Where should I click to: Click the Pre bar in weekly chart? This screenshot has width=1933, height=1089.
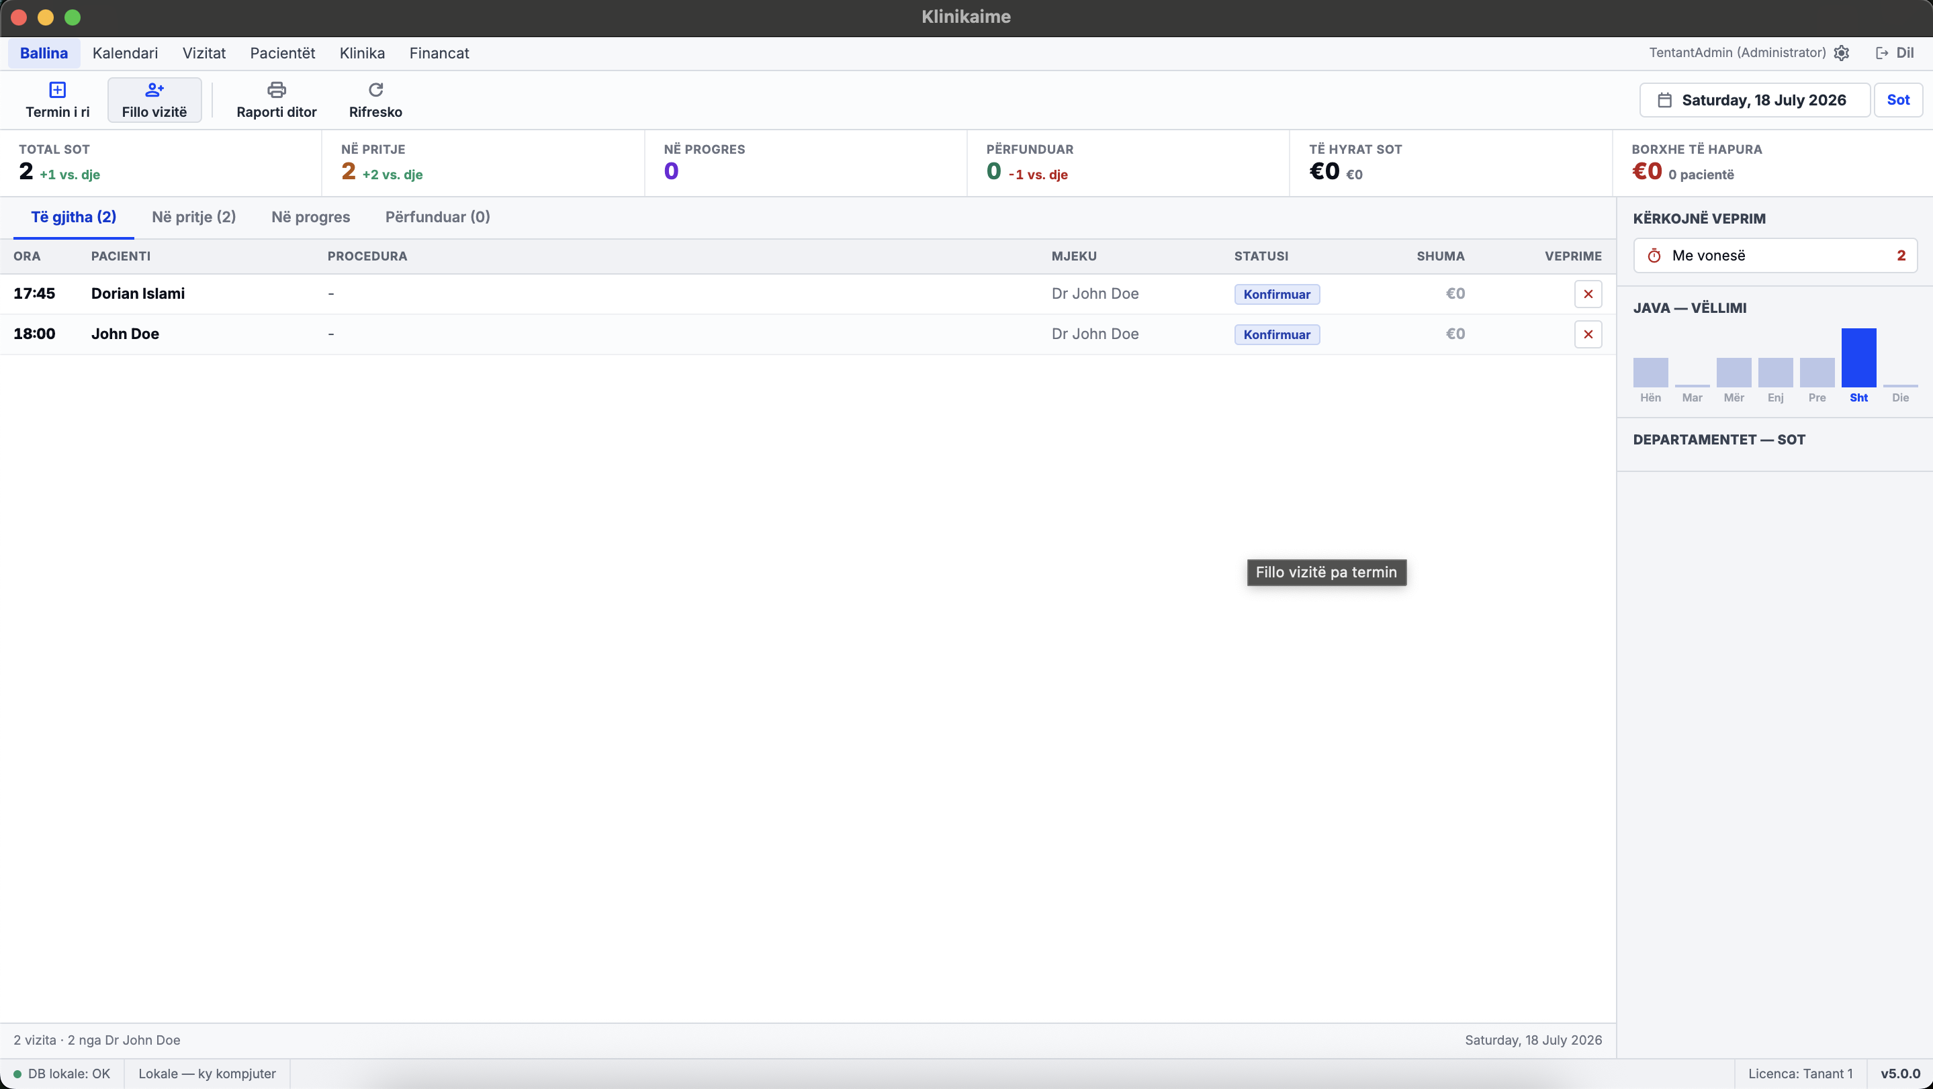point(1817,373)
